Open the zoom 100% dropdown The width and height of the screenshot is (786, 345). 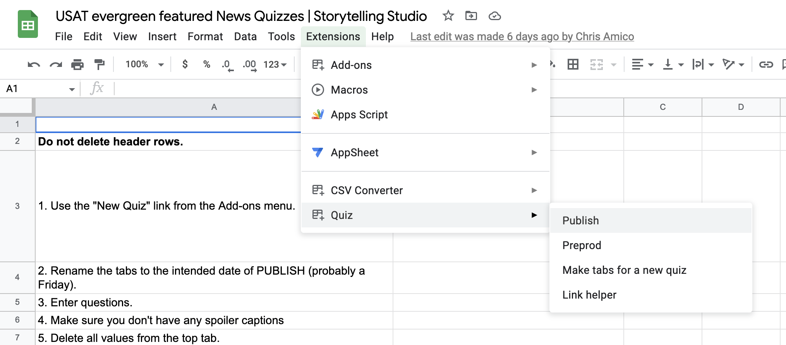click(144, 64)
